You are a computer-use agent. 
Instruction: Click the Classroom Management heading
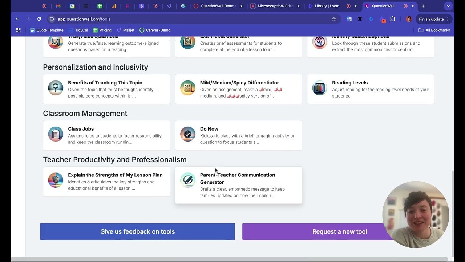tap(85, 113)
